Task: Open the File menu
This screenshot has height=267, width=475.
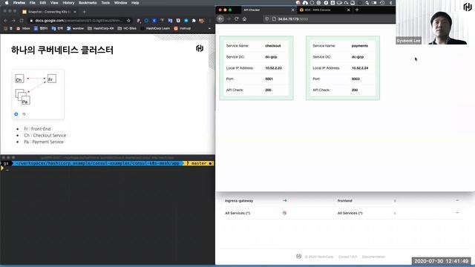Action: coord(33,3)
